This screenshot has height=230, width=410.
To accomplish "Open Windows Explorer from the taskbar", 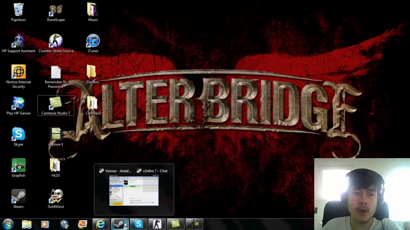I will point(27,224).
